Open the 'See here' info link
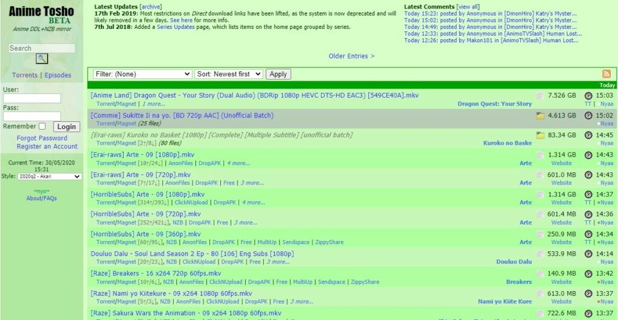 click(x=181, y=20)
